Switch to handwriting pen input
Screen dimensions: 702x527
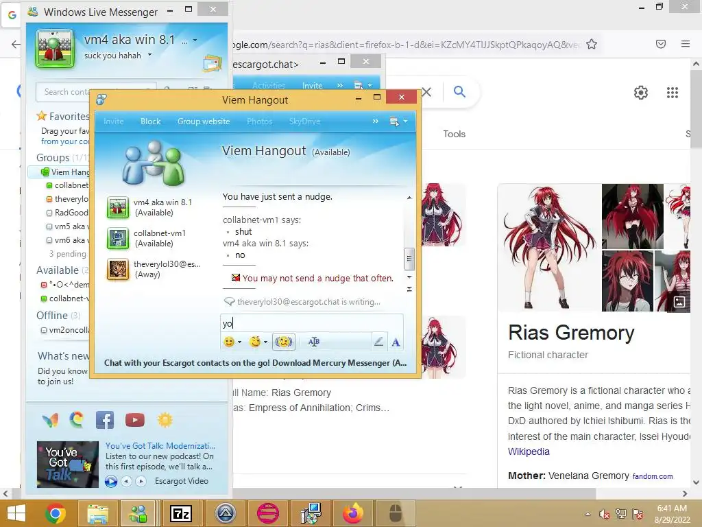[x=378, y=342]
